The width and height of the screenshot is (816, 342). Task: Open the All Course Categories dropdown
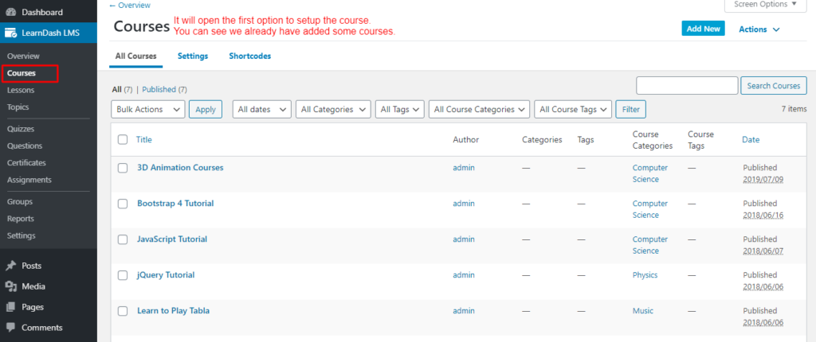[479, 110]
